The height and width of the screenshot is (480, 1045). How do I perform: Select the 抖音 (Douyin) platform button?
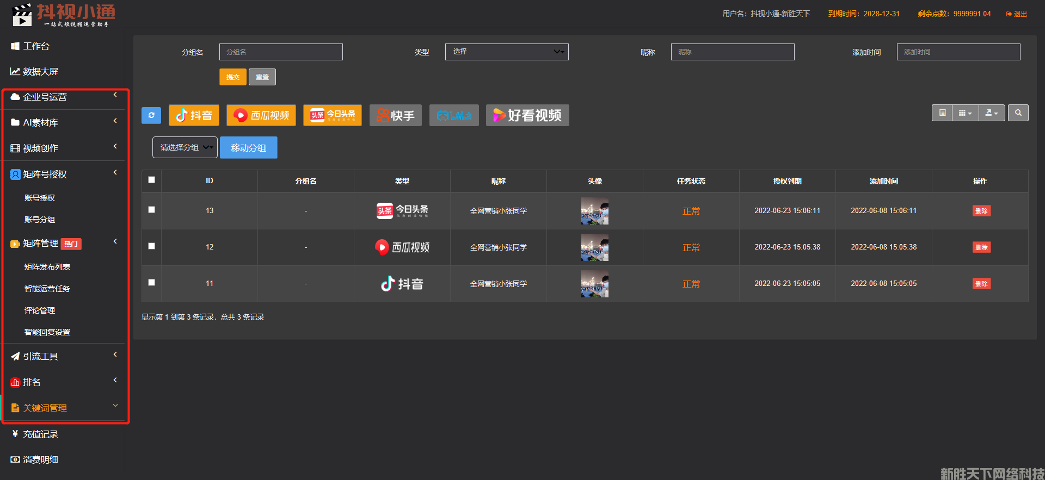click(194, 115)
